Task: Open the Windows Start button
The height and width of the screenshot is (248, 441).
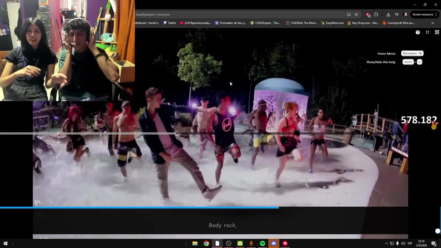Action: [x=5, y=244]
